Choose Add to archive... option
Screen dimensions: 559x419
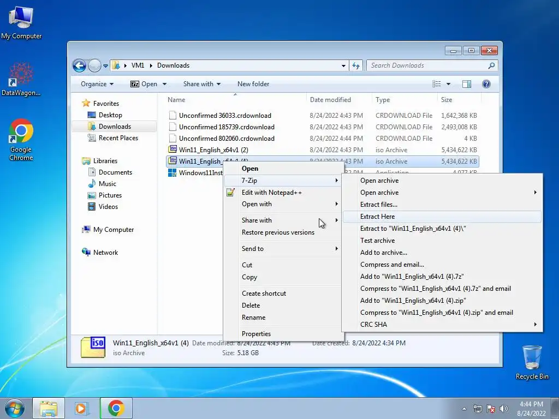442,253
